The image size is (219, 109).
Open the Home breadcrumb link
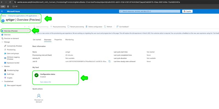(x=4, y=16)
